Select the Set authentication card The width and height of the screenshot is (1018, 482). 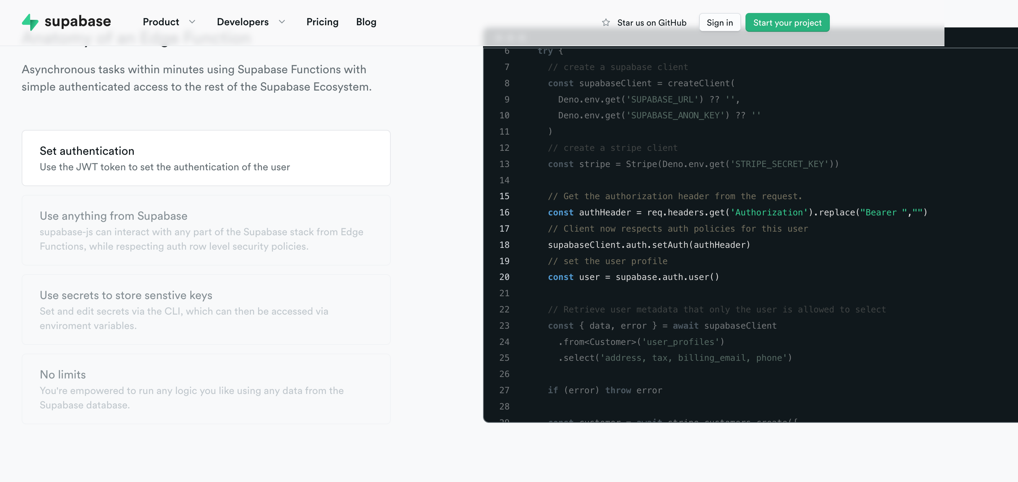pyautogui.click(x=205, y=158)
